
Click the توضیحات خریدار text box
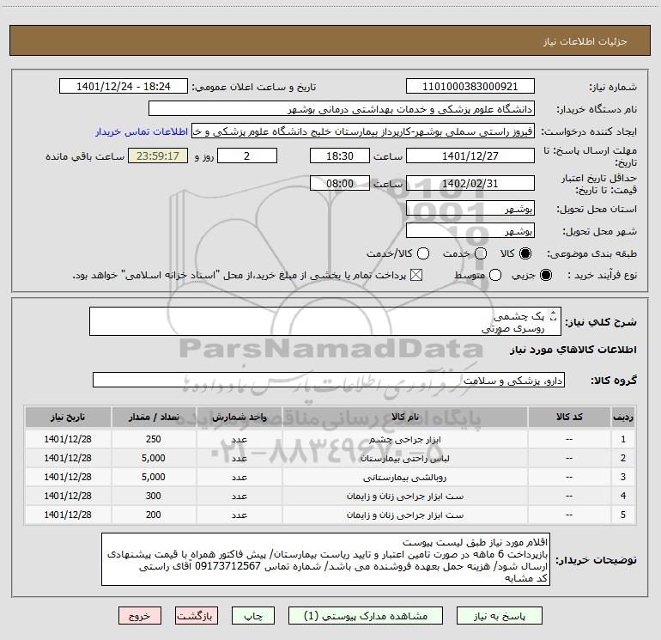coord(325,559)
